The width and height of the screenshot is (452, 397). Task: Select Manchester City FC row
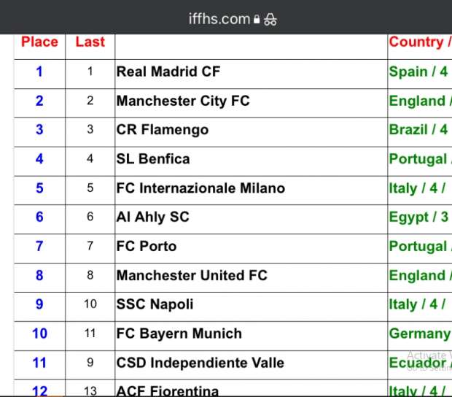[x=183, y=101]
